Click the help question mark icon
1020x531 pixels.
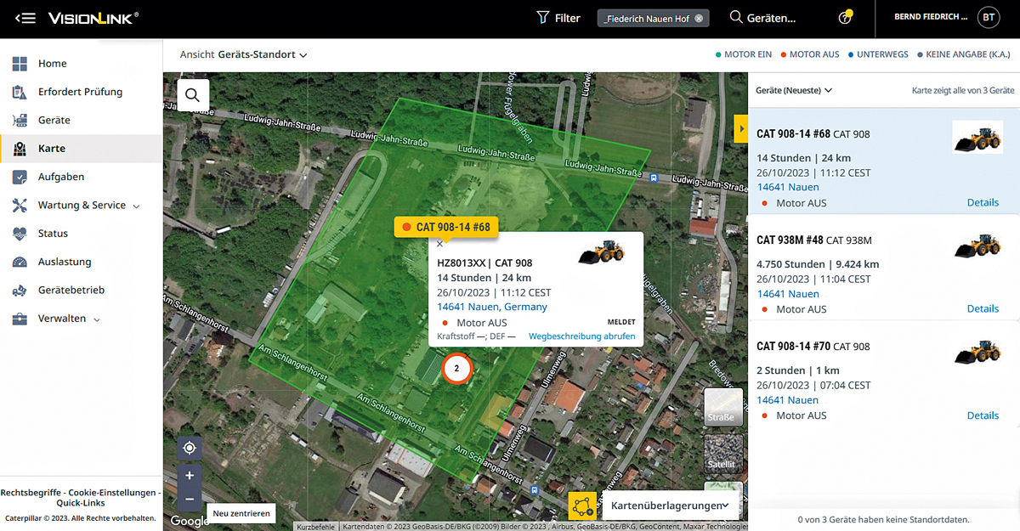click(844, 18)
